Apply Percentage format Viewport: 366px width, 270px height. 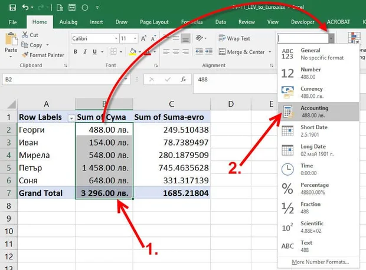[x=318, y=189]
